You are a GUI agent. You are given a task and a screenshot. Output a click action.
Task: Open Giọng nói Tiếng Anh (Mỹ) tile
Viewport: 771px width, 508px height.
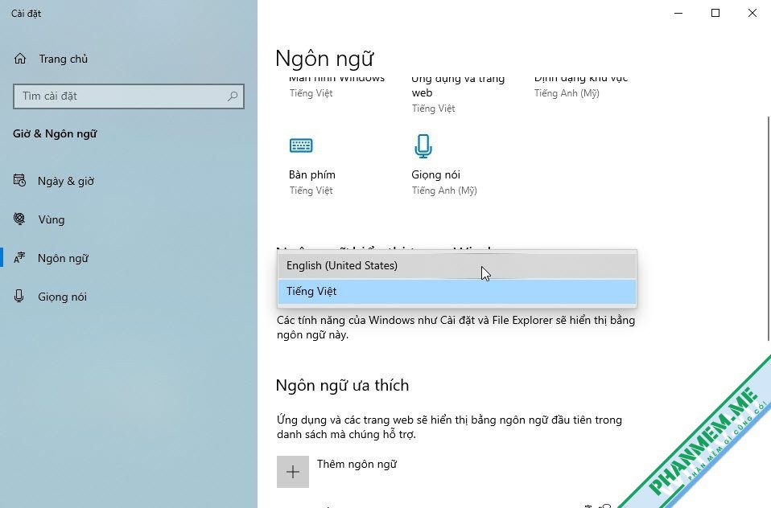tap(444, 166)
